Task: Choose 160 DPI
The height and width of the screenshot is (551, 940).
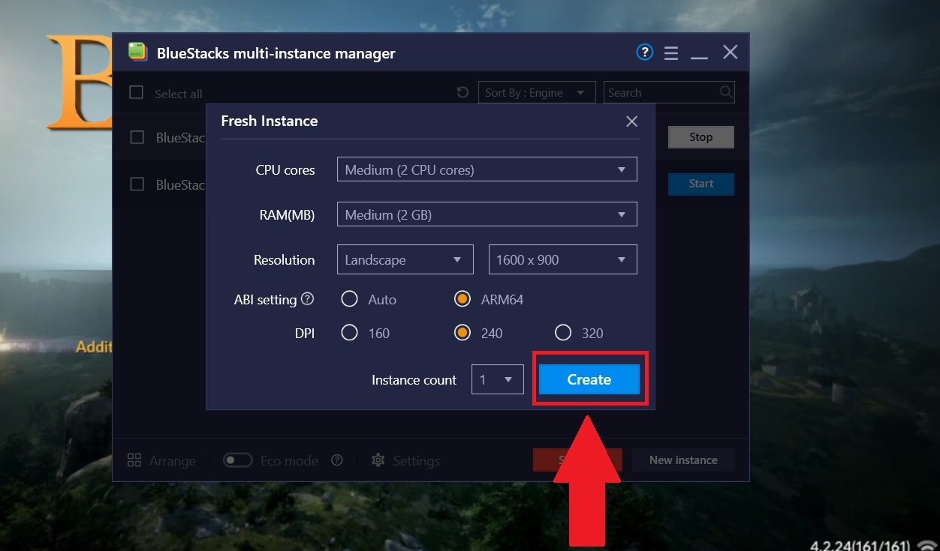Action: 349,333
